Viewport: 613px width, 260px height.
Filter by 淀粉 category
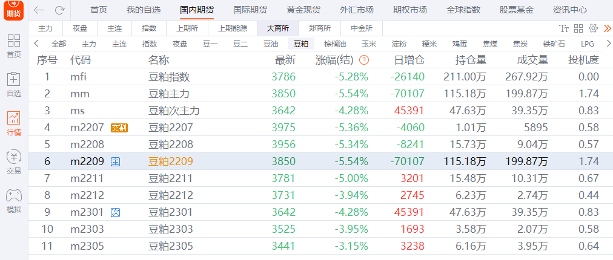pos(399,44)
